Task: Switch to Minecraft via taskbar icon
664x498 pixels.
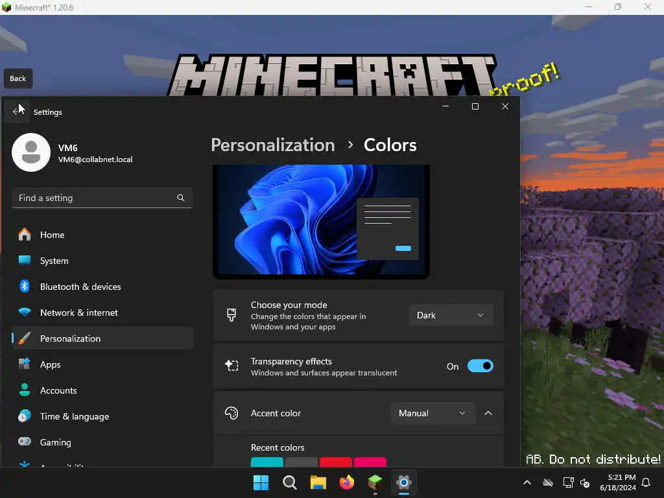Action: point(375,482)
